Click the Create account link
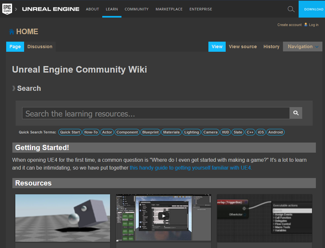Viewport: 325px width, 248px height. [290, 25]
